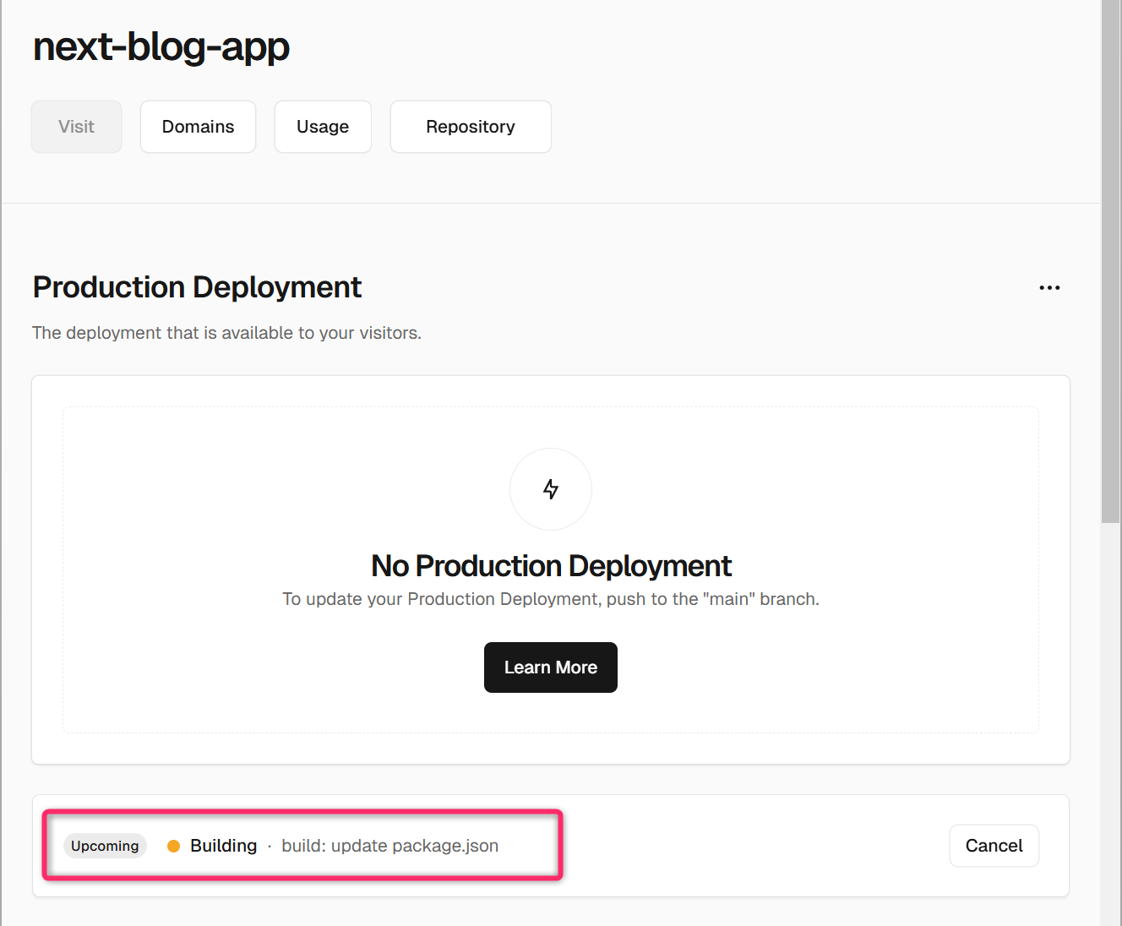Click the 'available to your visitors' description

tap(226, 333)
